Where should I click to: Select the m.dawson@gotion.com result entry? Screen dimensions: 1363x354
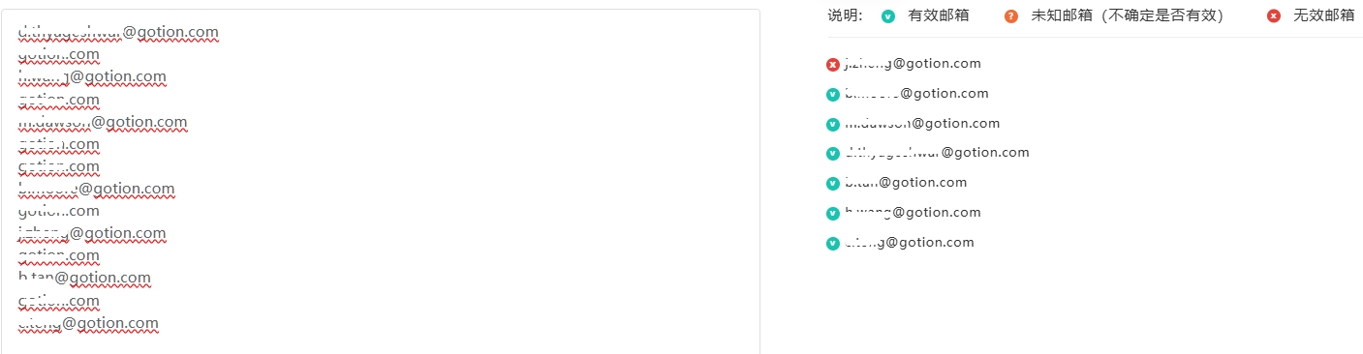pos(922,124)
